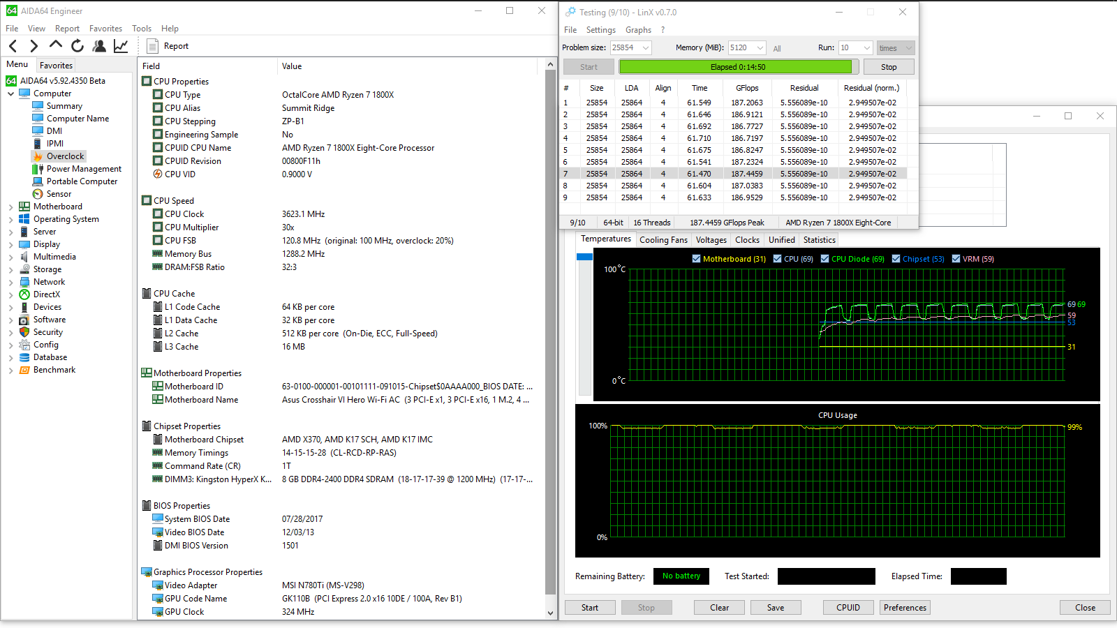
Task: Expand the Server tree node
Action: pyautogui.click(x=10, y=232)
